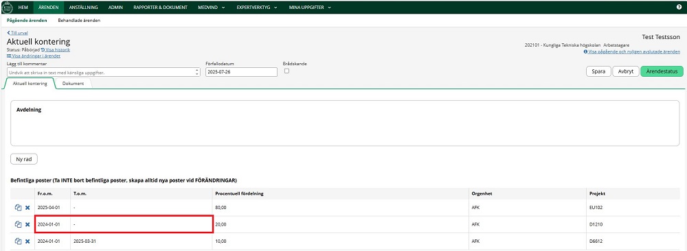Click the Förfallodatum date field
The image size is (687, 251).
click(x=241, y=72)
